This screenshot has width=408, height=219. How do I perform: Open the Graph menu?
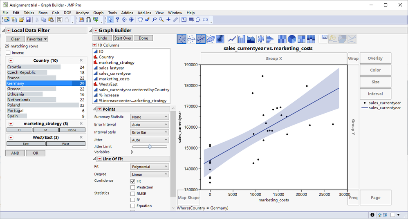[98, 13]
